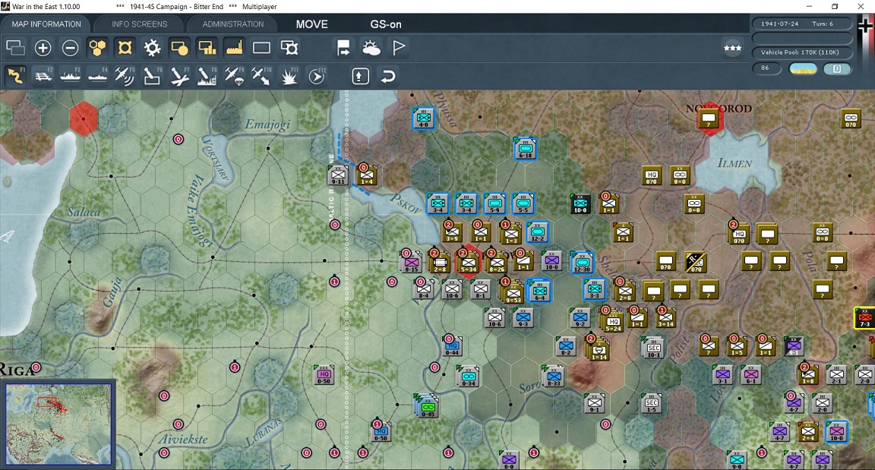Image resolution: width=875 pixels, height=470 pixels.
Task: Select the motorized unit labeled 0-34
Action: (x=468, y=377)
